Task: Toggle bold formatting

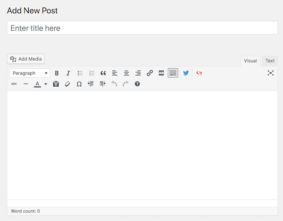Action: [x=57, y=73]
